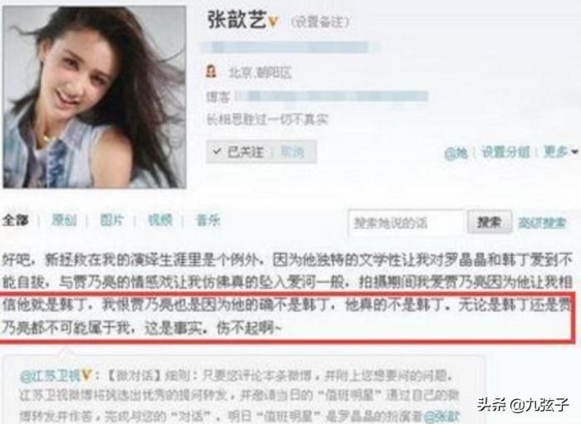Open 高级搜索 advanced search link
This screenshot has height=424, width=581.
tap(542, 222)
